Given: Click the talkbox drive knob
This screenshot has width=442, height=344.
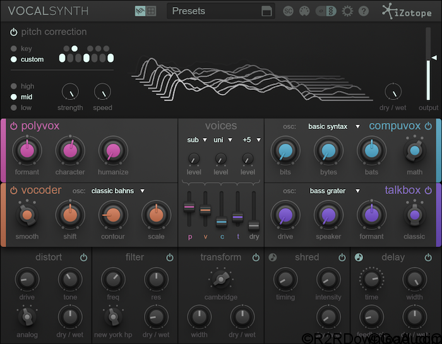Looking at the screenshot, I should [x=285, y=215].
